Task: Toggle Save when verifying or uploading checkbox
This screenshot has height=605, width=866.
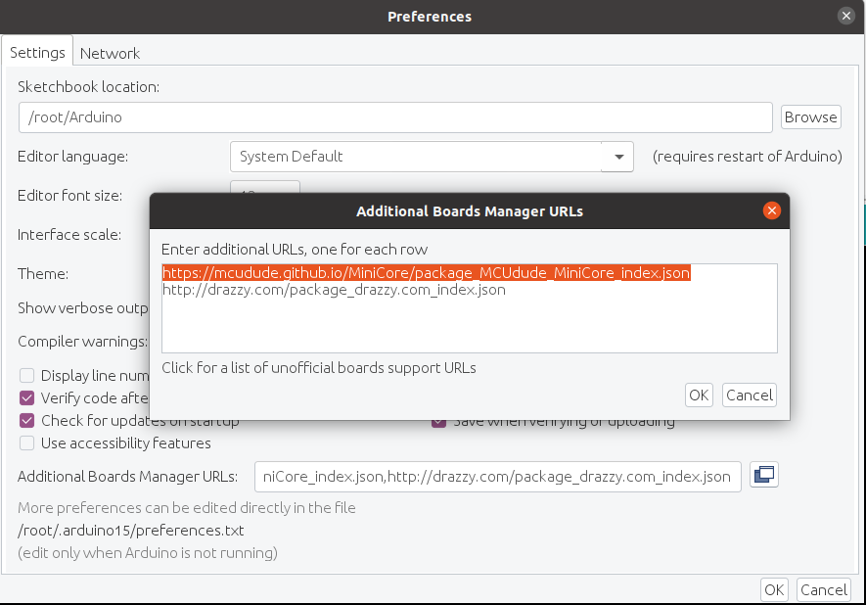Action: (x=438, y=423)
